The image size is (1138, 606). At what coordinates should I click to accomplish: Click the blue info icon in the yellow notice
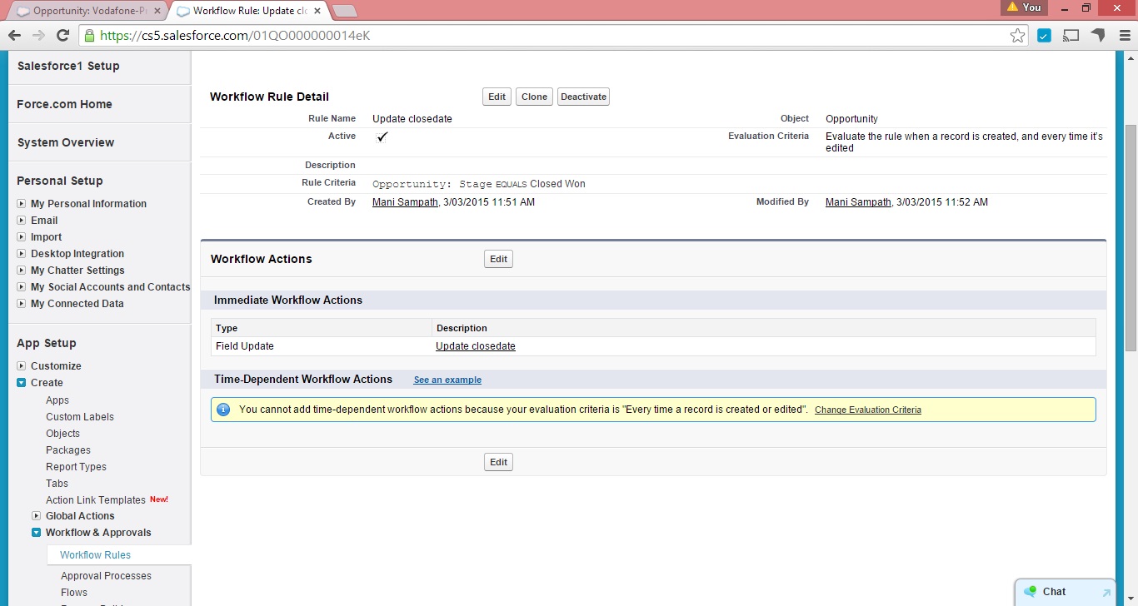[x=222, y=409]
